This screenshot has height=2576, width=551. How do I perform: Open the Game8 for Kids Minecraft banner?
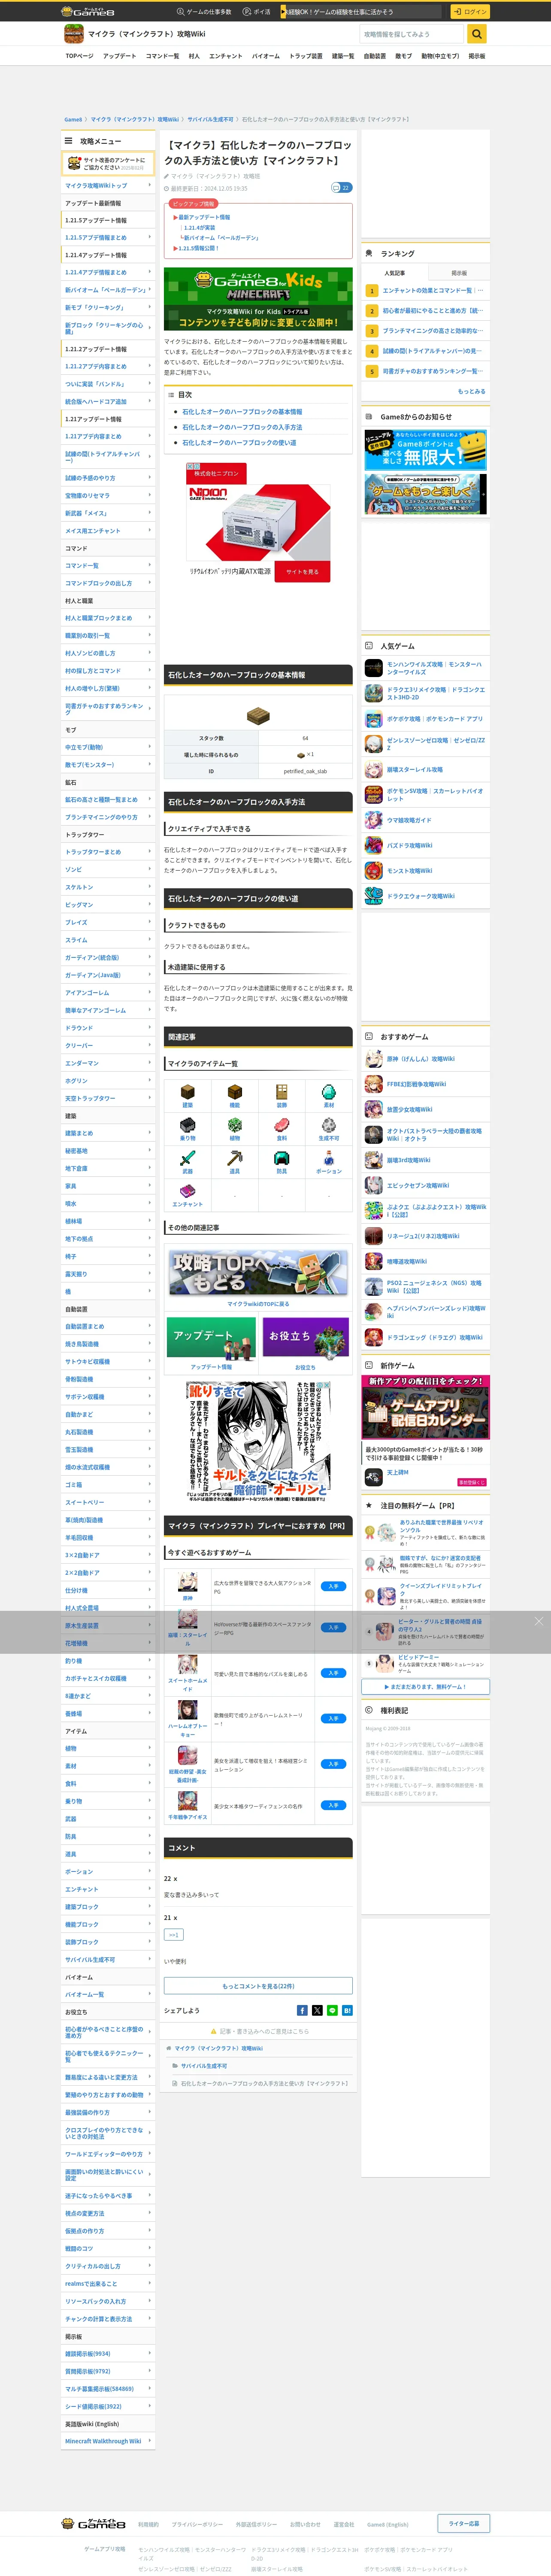coord(258,299)
